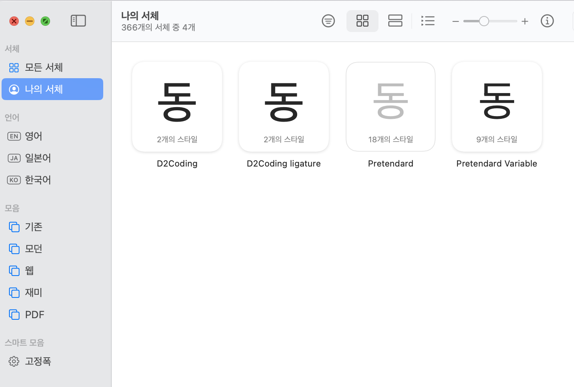The width and height of the screenshot is (574, 387).
Task: Click the preview size slider knob
Action: click(484, 21)
